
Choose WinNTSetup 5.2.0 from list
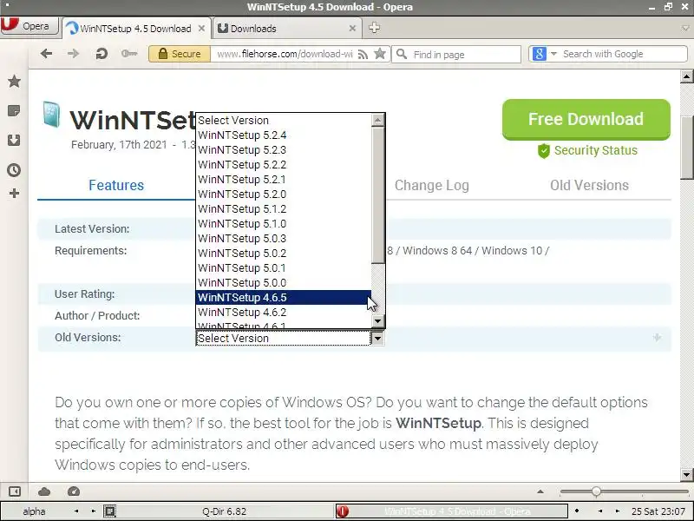click(x=284, y=194)
